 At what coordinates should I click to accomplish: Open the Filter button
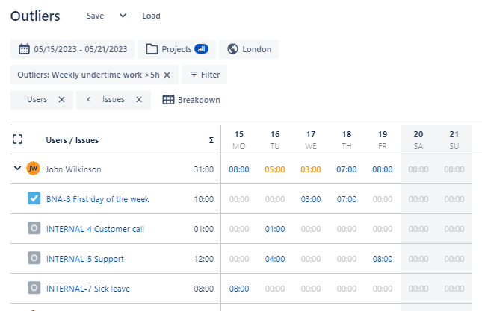(x=204, y=75)
